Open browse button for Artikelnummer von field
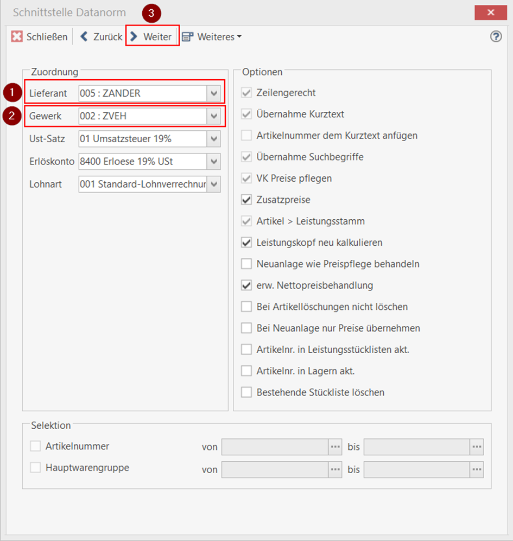 tap(335, 447)
